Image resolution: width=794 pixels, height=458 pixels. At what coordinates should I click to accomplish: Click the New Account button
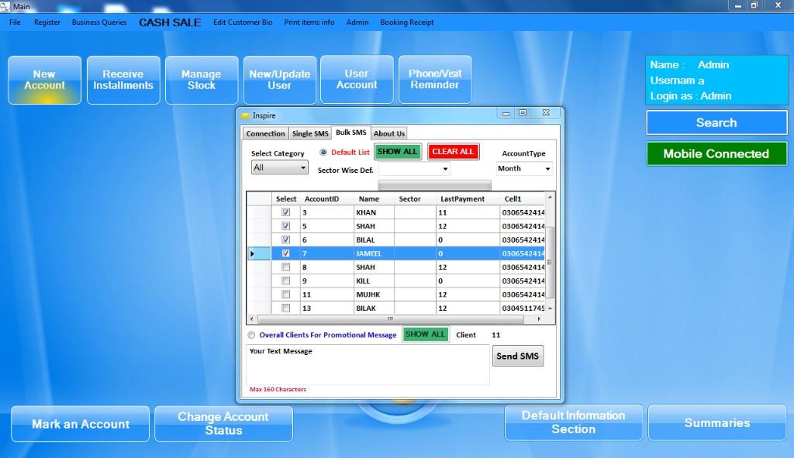tap(44, 80)
